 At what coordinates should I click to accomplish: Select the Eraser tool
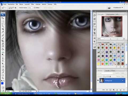click(x=3, y=46)
